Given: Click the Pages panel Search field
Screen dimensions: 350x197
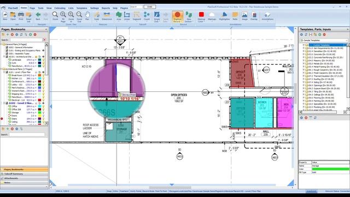Looking at the screenshot, I should [26, 40].
